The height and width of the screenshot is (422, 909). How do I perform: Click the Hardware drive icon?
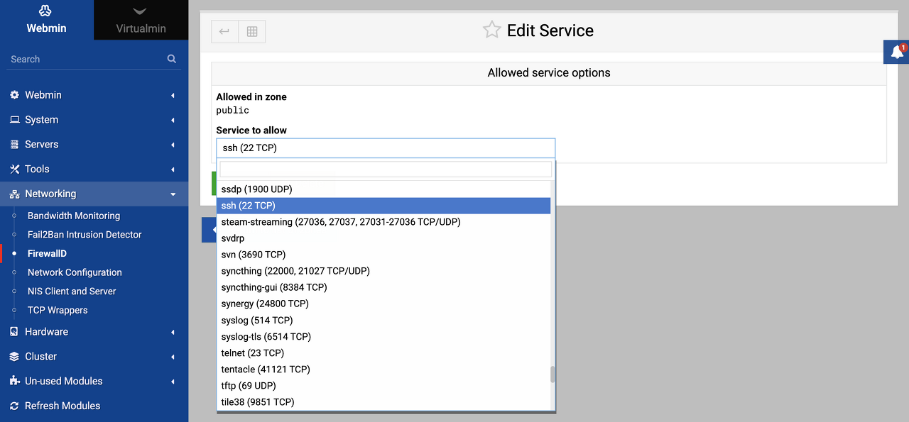click(x=14, y=331)
